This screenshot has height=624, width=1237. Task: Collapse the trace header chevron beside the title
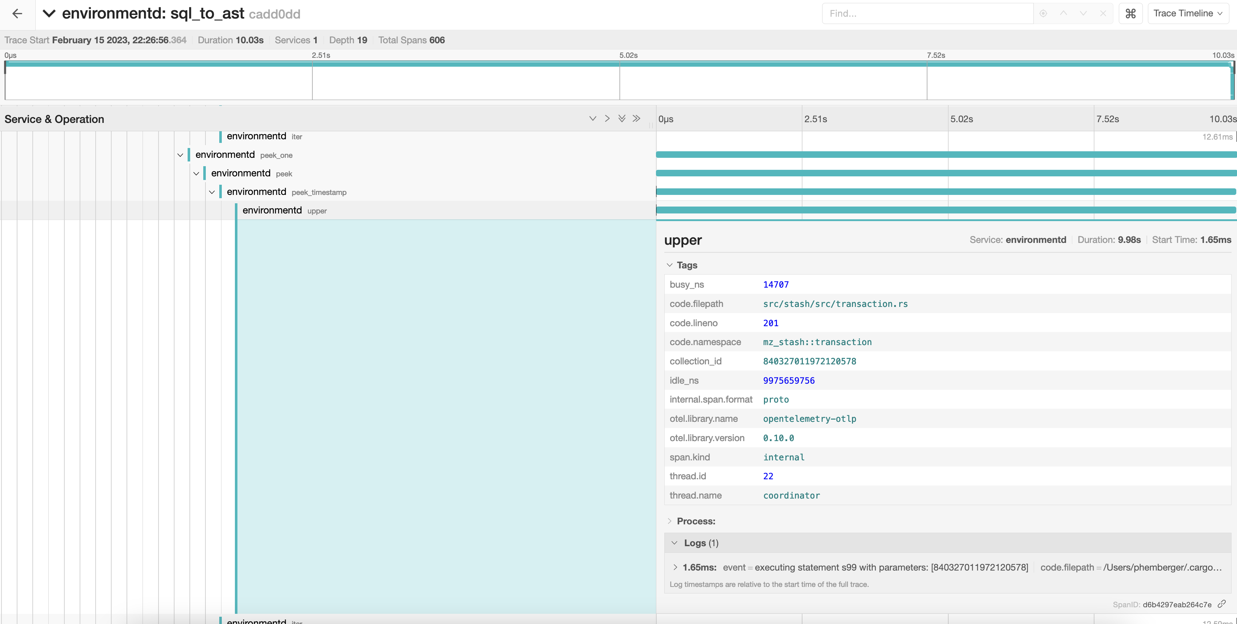pyautogui.click(x=49, y=13)
